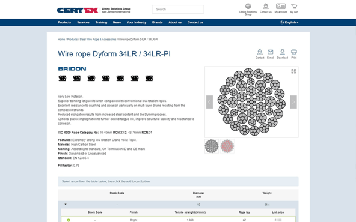The width and height of the screenshot is (356, 222).
Task: Click in the Search field
Action: pos(178,9)
